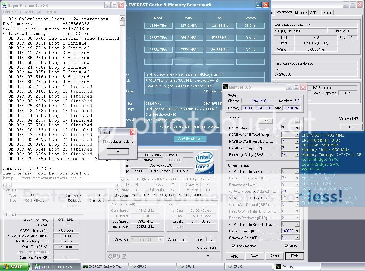Click the 'ASUSTeK Computer INC.' field
Viewport: 365px width, 271px height.
316,25
